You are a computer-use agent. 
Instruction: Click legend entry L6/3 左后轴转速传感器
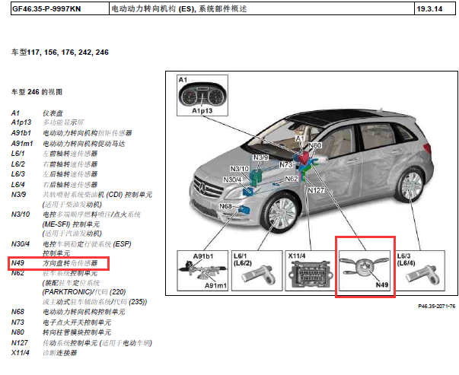tap(55, 174)
